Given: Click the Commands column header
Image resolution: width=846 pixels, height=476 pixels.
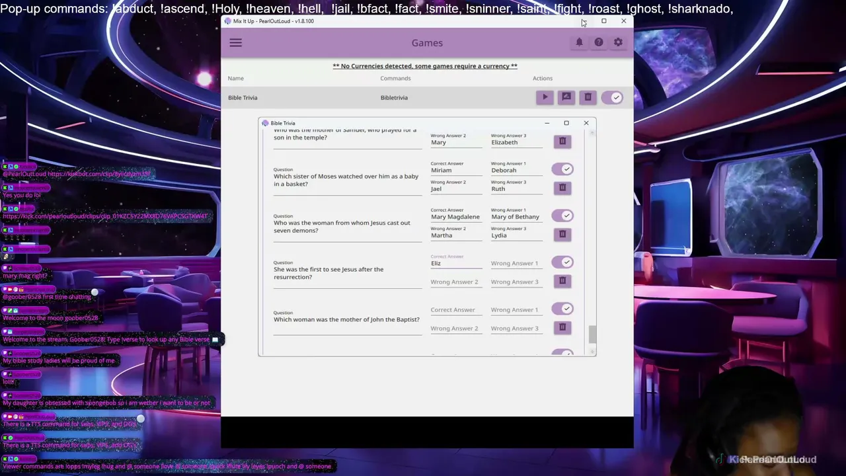Looking at the screenshot, I should [395, 78].
